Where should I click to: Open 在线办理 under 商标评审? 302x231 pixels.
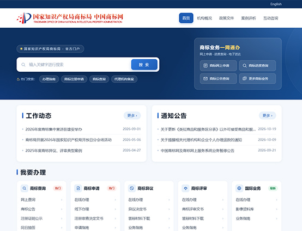(x=189, y=200)
